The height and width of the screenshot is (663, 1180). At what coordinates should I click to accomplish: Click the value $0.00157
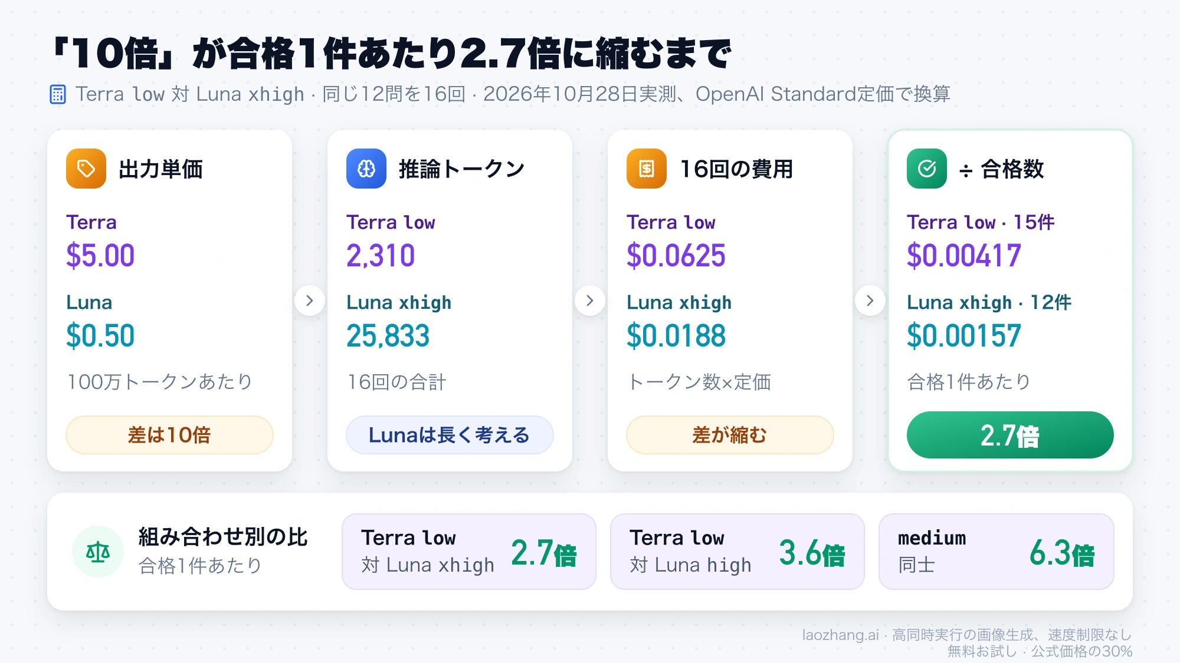964,336
